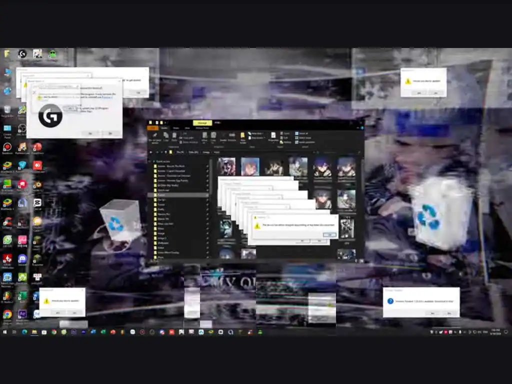Click the Up one level arrow in Explorer
This screenshot has width=512, height=384.
tap(166, 152)
